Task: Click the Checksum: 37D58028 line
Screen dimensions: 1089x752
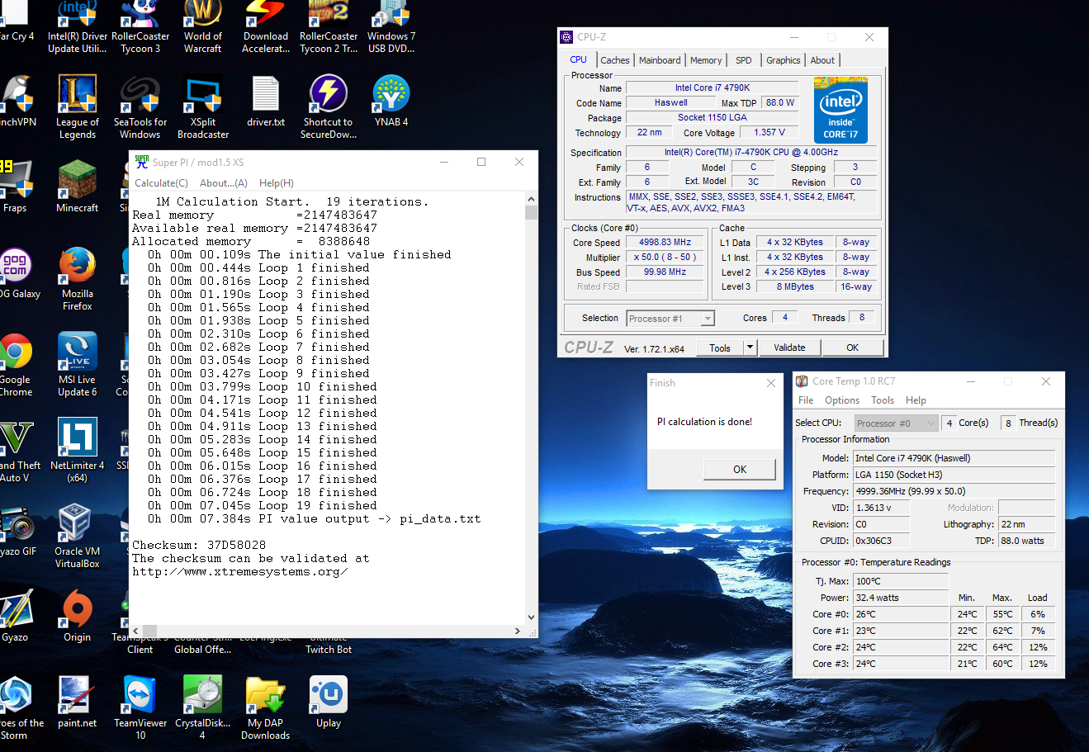Action: pos(199,546)
